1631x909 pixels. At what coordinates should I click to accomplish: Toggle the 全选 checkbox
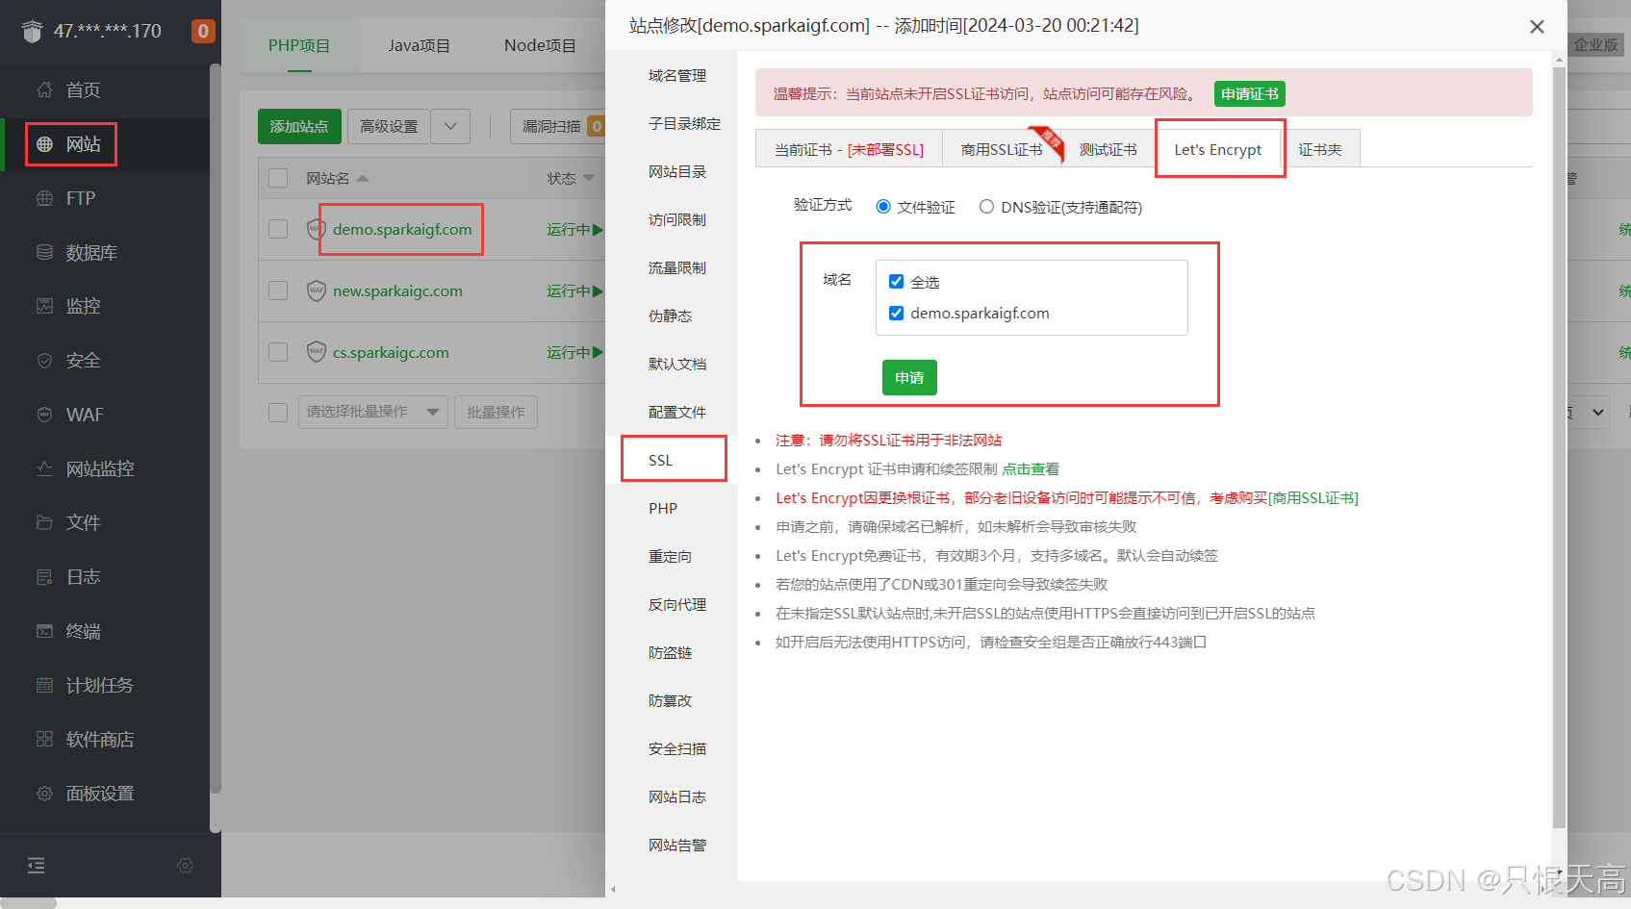[x=896, y=282]
